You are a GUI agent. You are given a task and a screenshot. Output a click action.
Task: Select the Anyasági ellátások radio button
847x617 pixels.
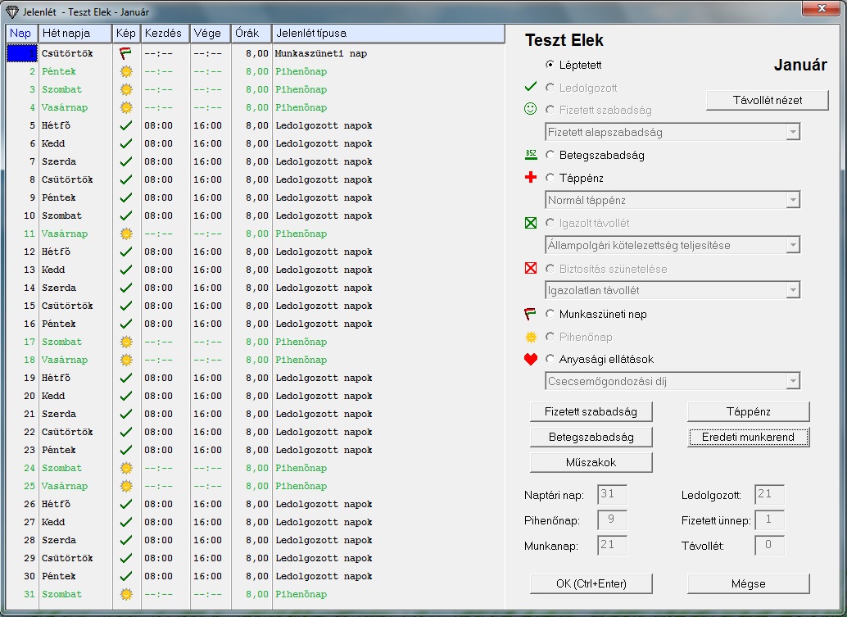[x=550, y=359]
